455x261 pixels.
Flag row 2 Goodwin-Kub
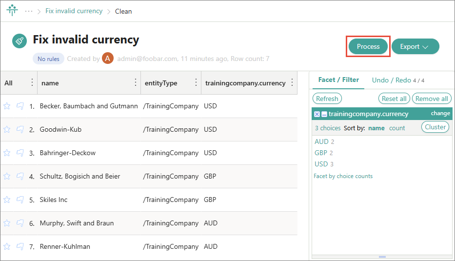point(20,129)
